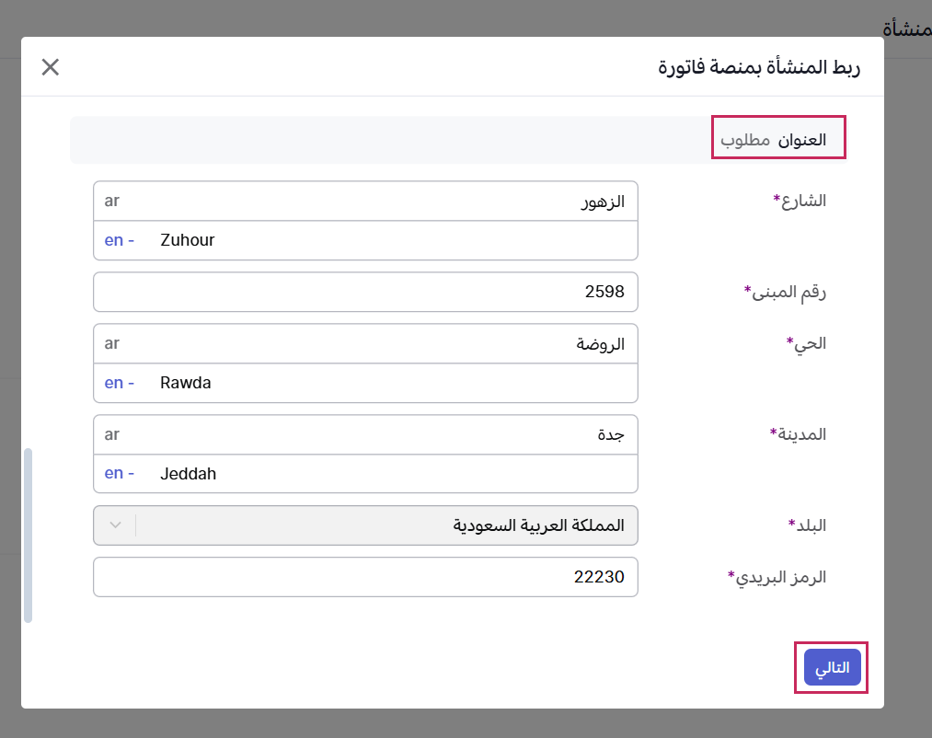The width and height of the screenshot is (932, 738).
Task: Click the Arabic city field containing جدة
Action: click(368, 434)
